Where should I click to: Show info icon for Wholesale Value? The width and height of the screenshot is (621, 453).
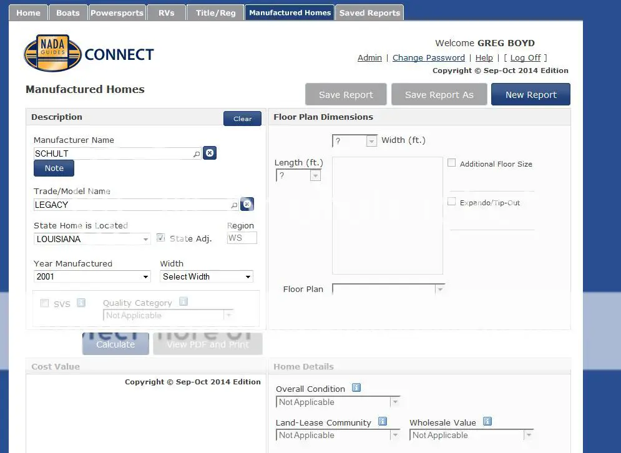click(487, 421)
